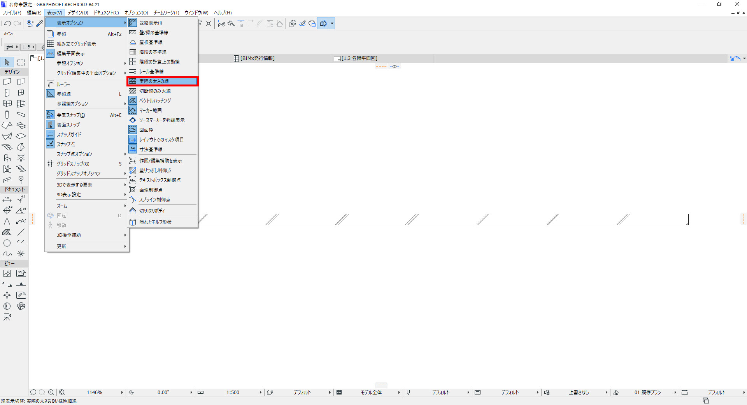Click the 1146% zoom value field
This screenshot has height=405, width=747.
(x=95, y=393)
